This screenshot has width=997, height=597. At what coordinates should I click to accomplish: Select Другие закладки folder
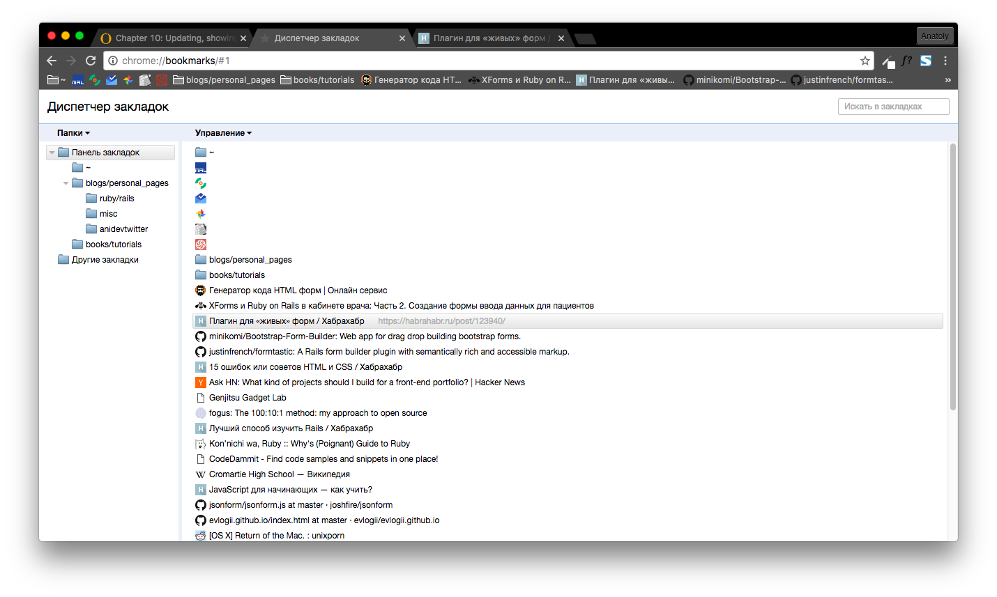[x=98, y=260]
